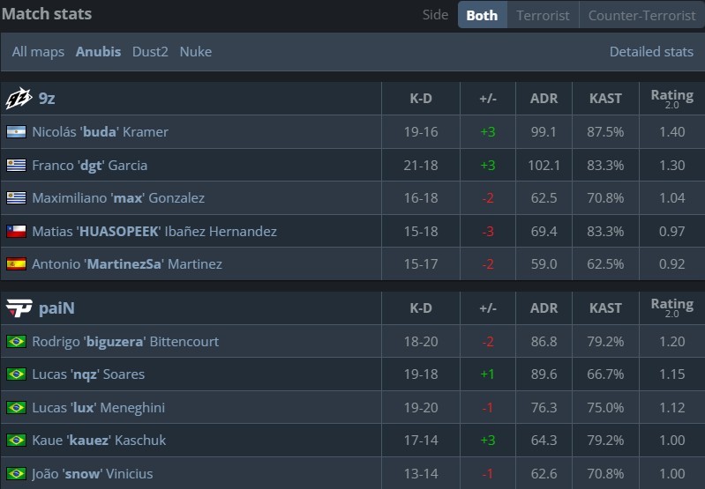Switch side filter to Counter-Terrorist
Image resolution: width=705 pixels, height=489 pixels.
[641, 15]
